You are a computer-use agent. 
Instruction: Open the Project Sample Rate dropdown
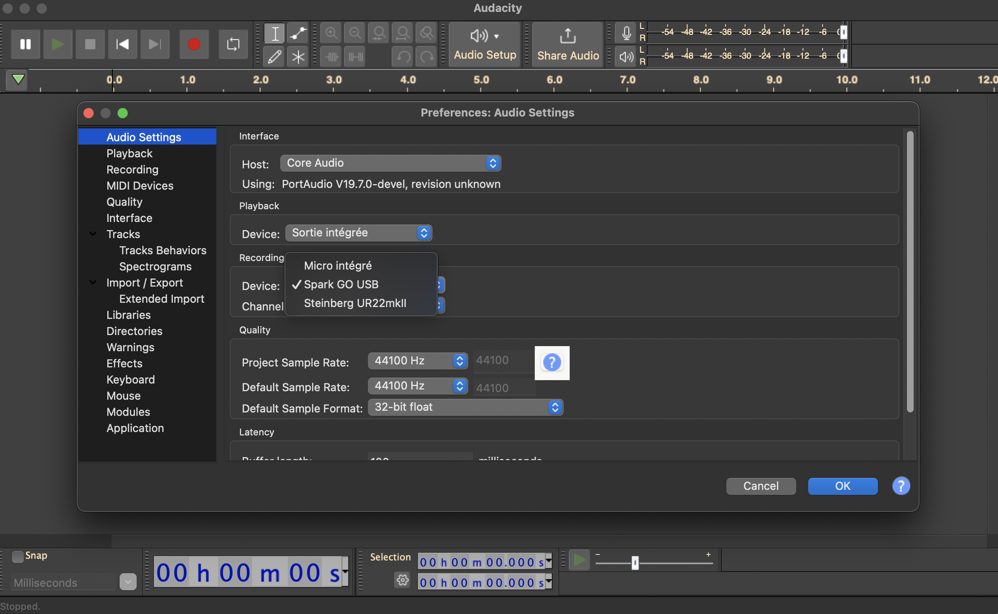tap(417, 361)
